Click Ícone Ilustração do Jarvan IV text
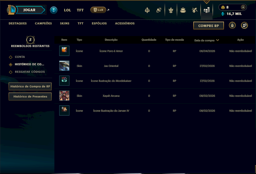Screen dimensions: 256x174 click(x=111, y=111)
